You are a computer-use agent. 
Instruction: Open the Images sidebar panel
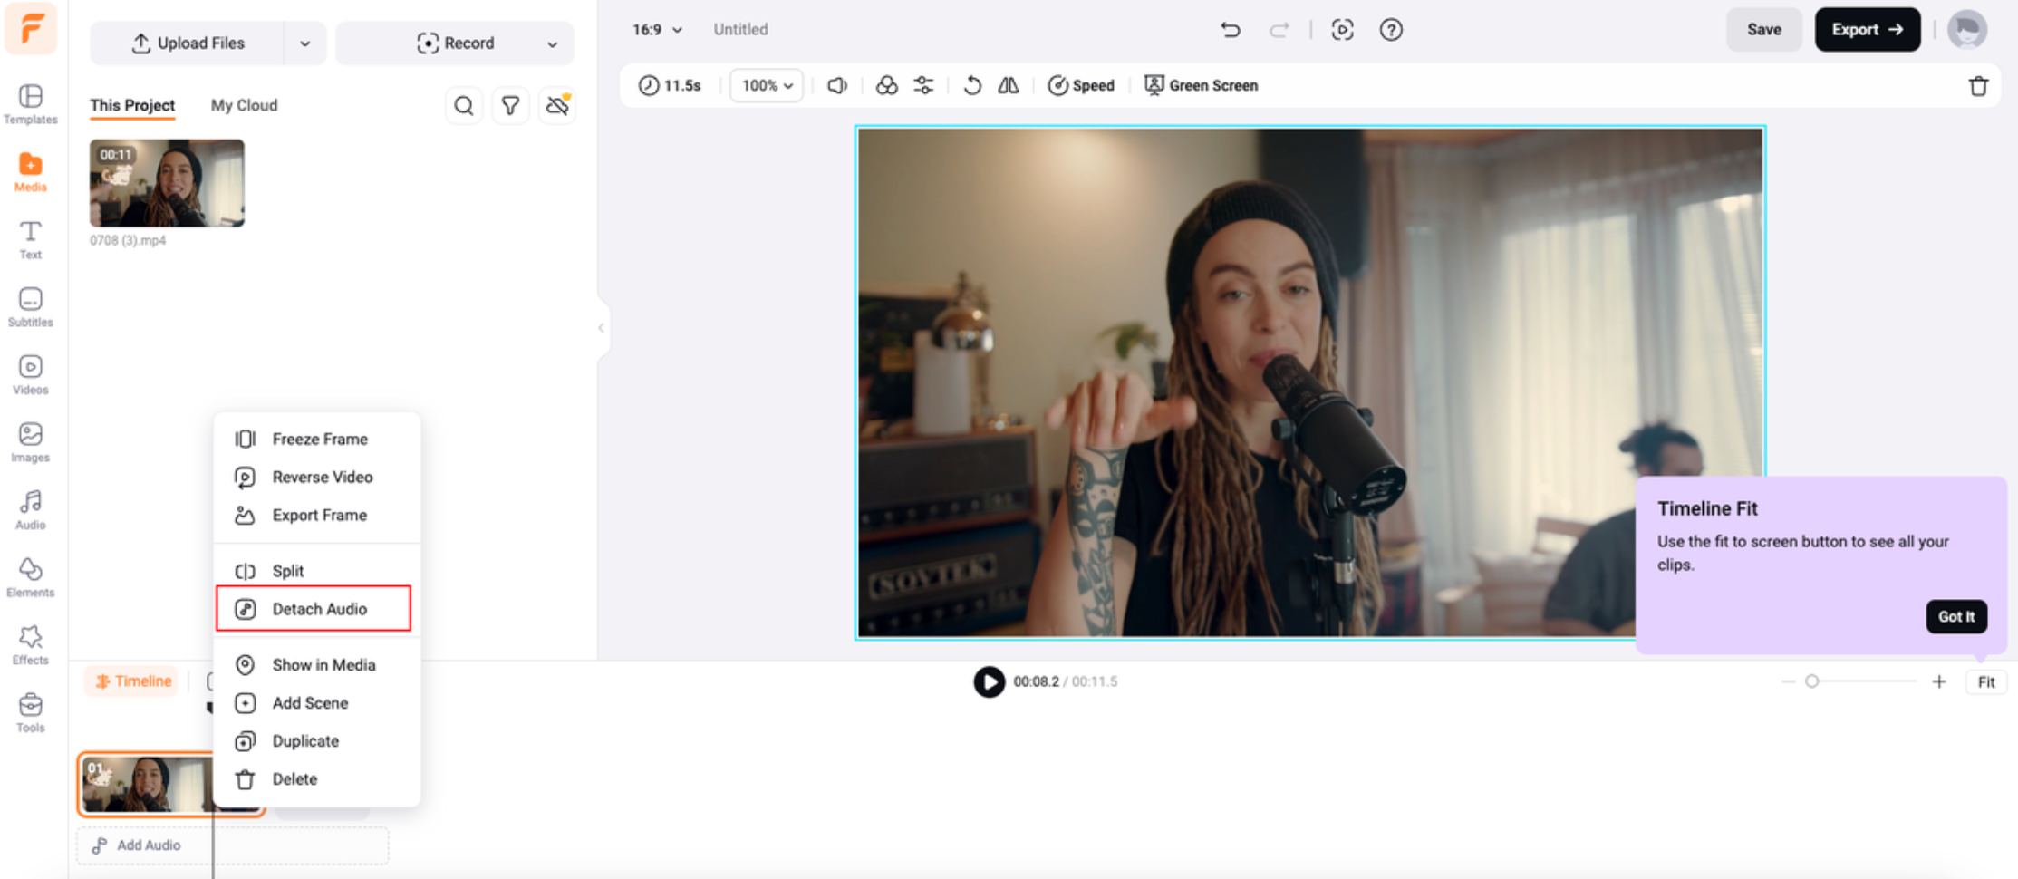coord(31,442)
